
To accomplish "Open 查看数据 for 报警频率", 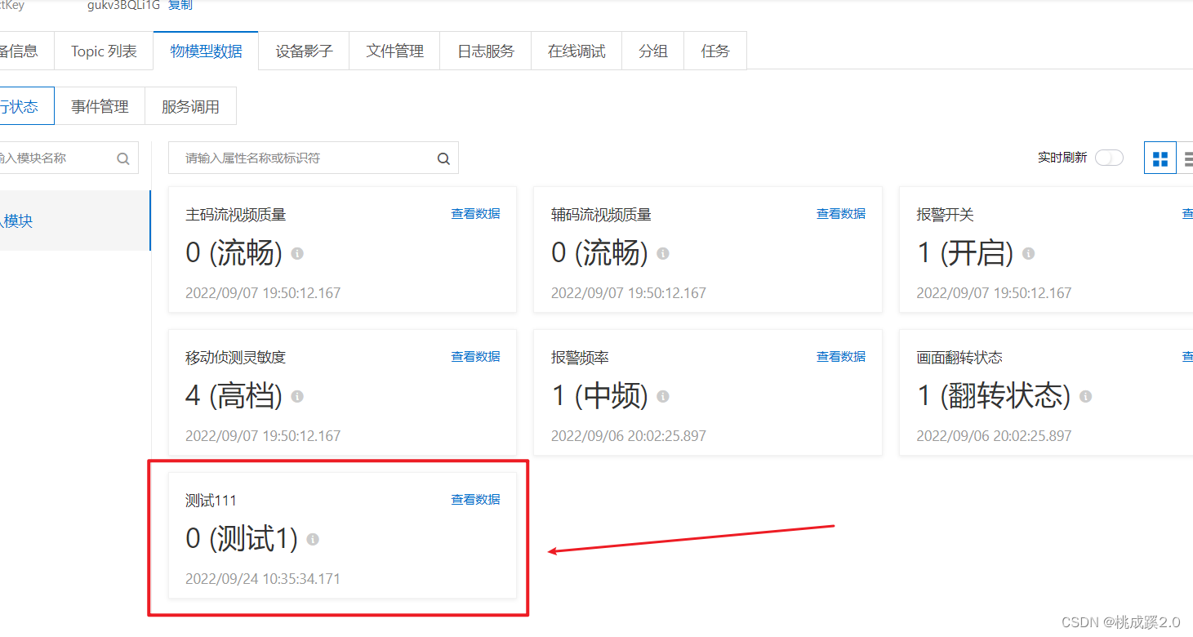I will (841, 357).
